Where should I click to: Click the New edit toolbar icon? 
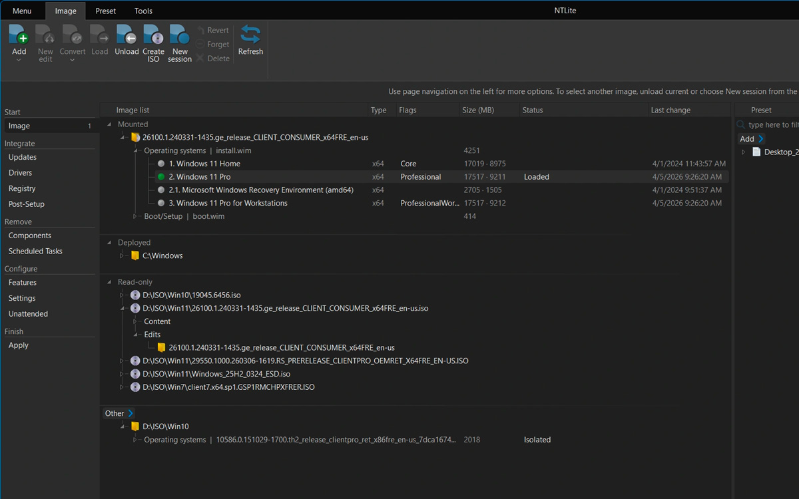45,35
